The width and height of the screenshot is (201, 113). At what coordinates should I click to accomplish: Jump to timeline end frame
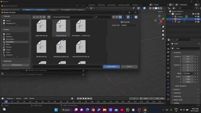(91, 99)
